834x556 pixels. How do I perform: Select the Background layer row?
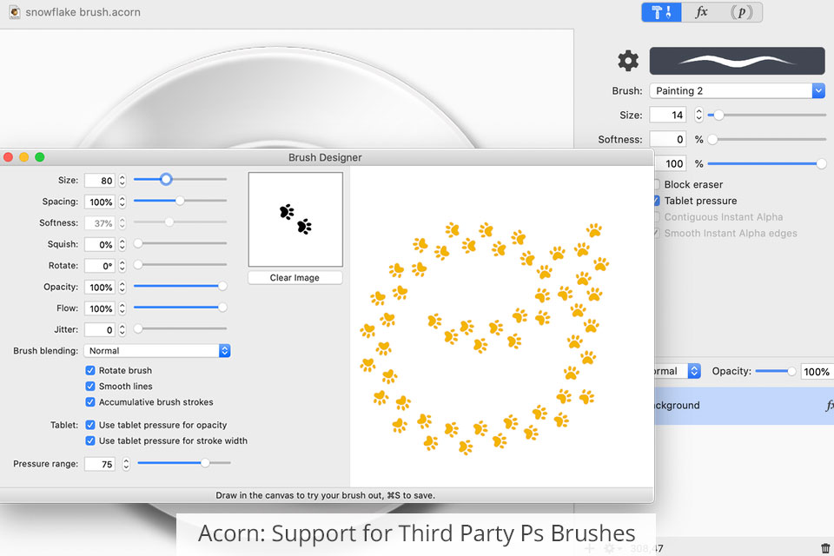745,406
